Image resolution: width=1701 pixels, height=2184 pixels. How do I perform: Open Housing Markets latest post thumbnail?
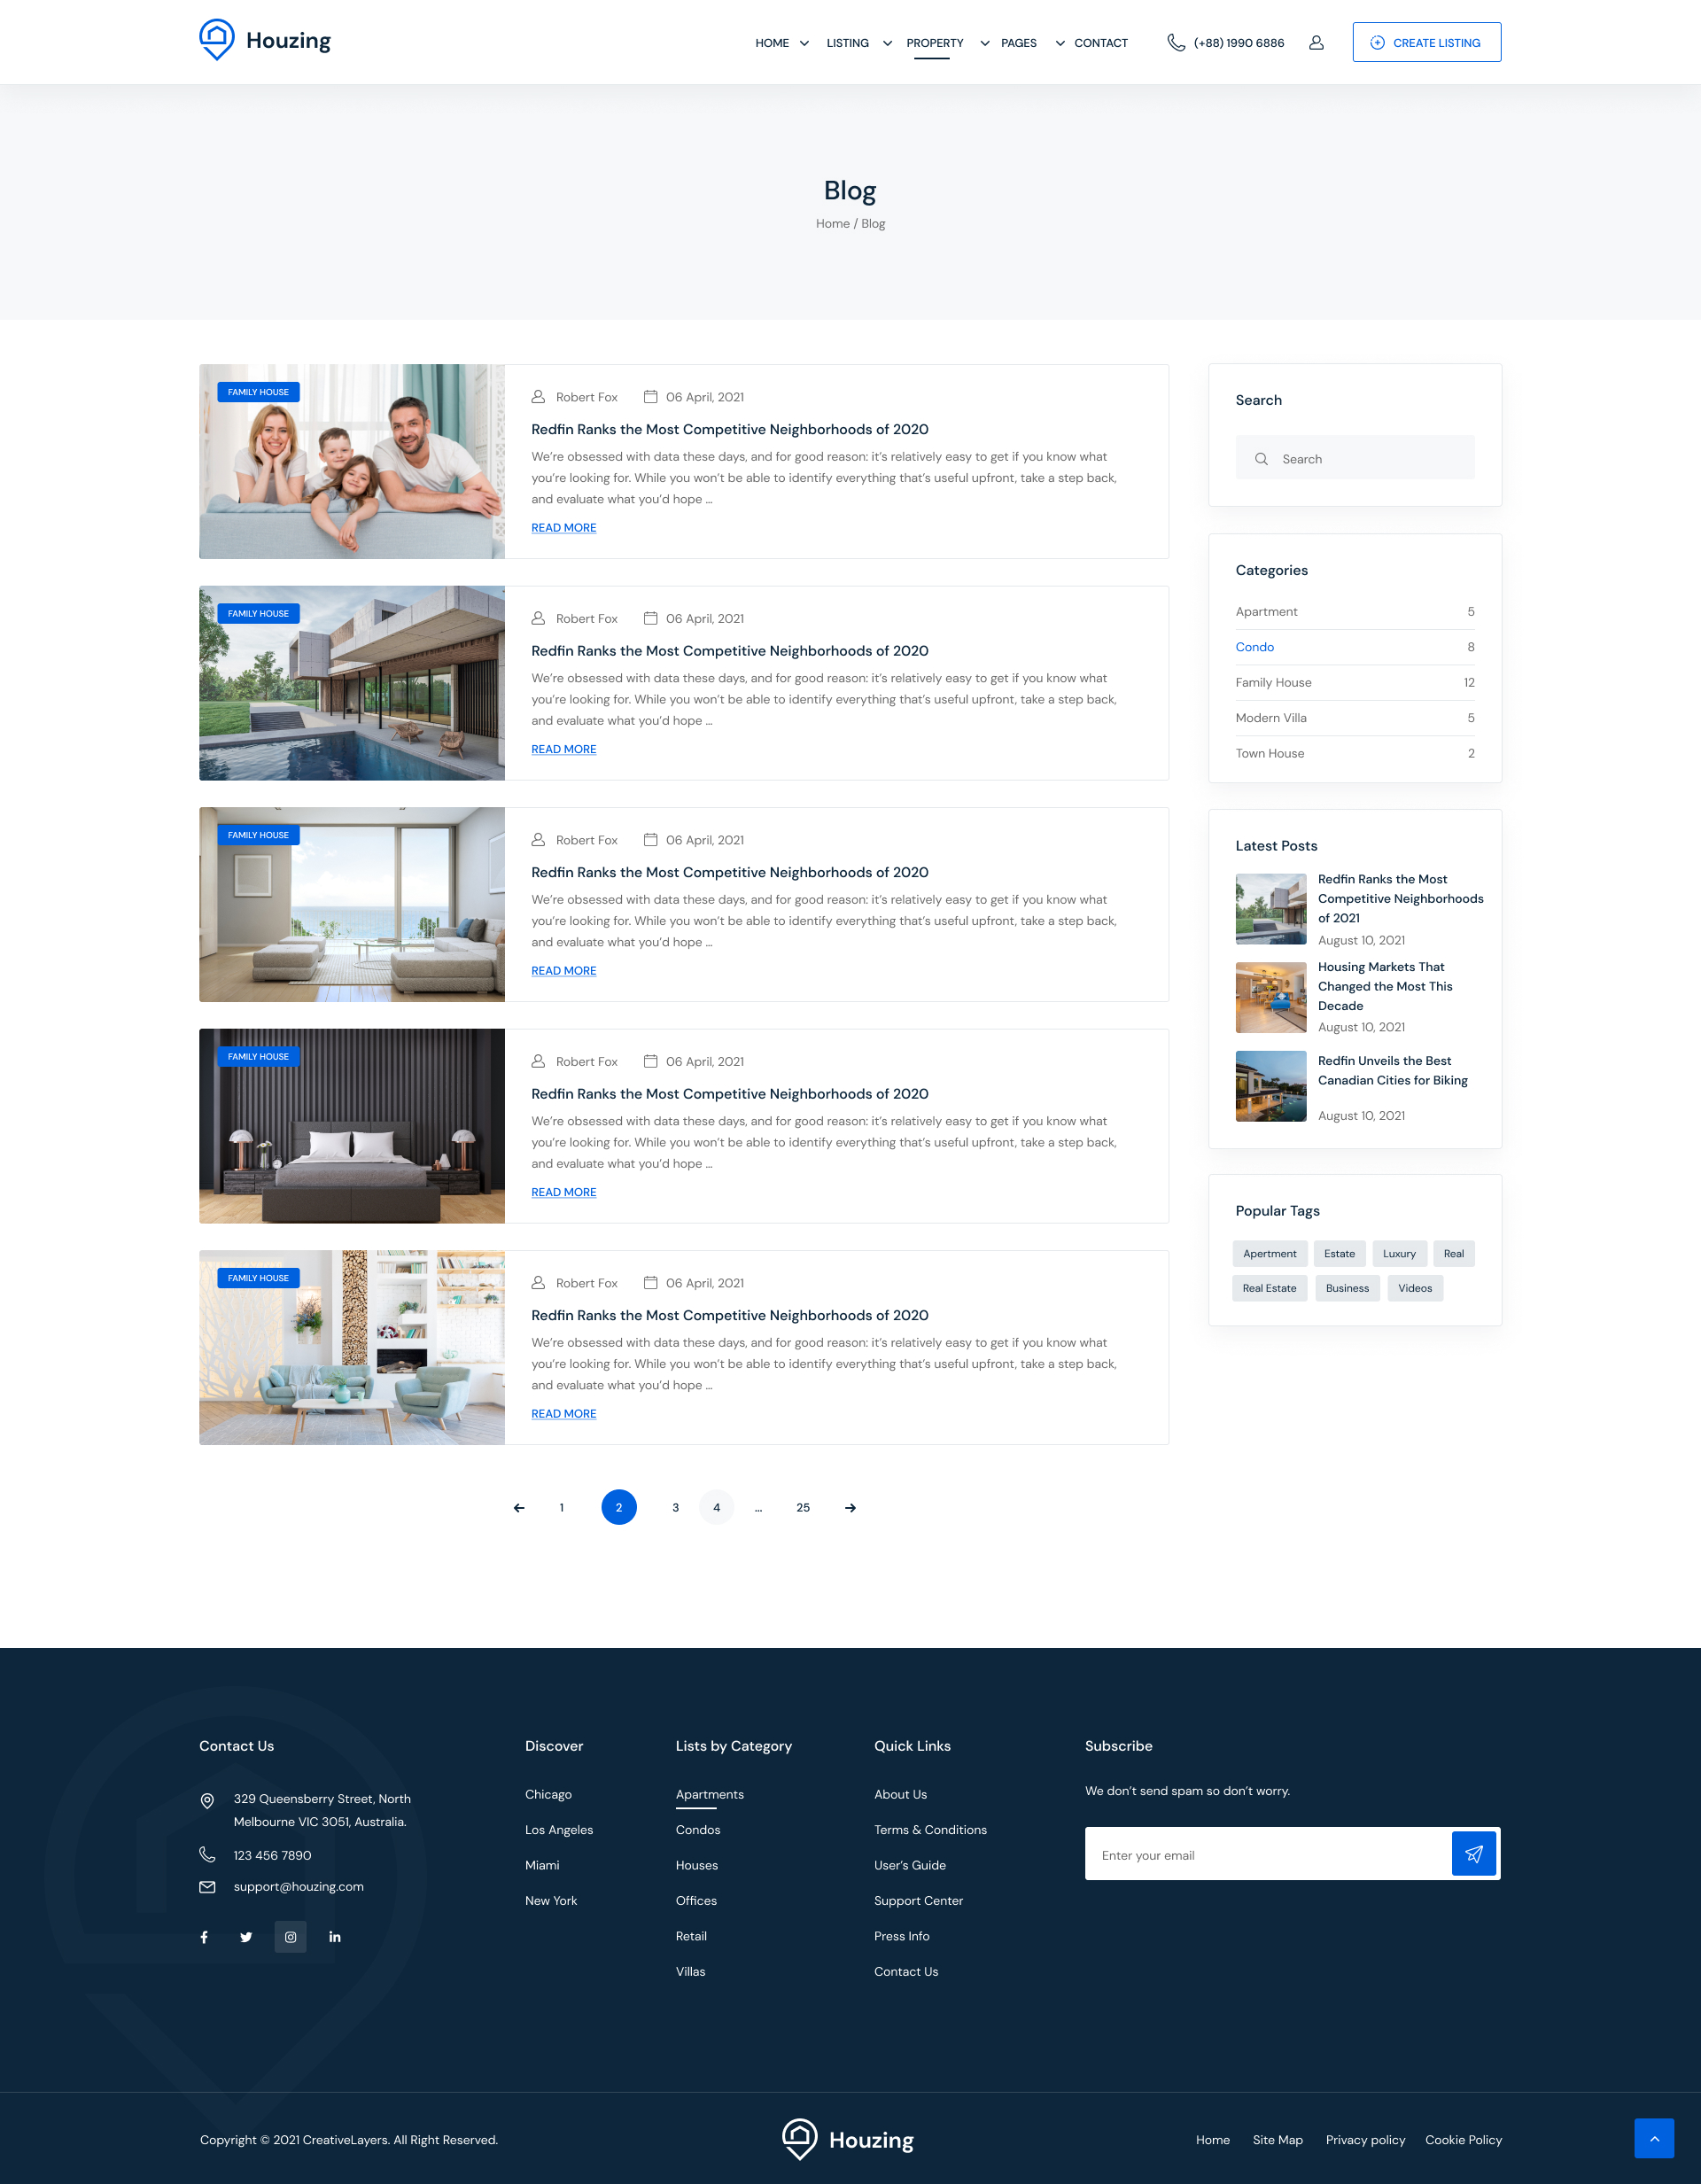1270,997
